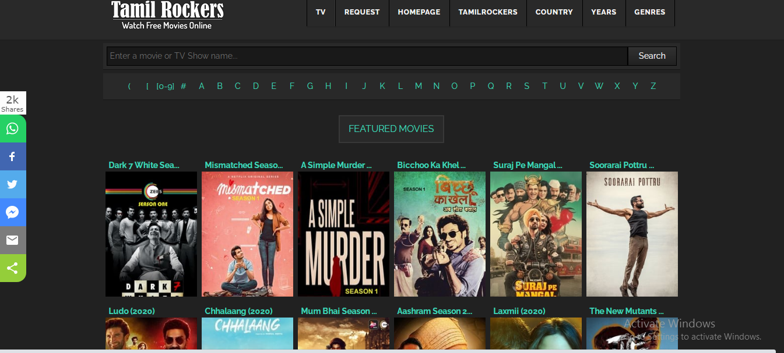The width and height of the screenshot is (784, 353).
Task: Click the Chhalaang poster thumbnail
Action: pyautogui.click(x=247, y=333)
